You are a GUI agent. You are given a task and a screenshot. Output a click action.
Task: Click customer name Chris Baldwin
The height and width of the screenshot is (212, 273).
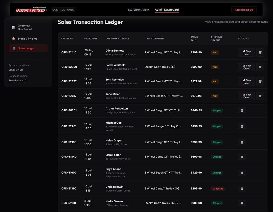[114, 186]
